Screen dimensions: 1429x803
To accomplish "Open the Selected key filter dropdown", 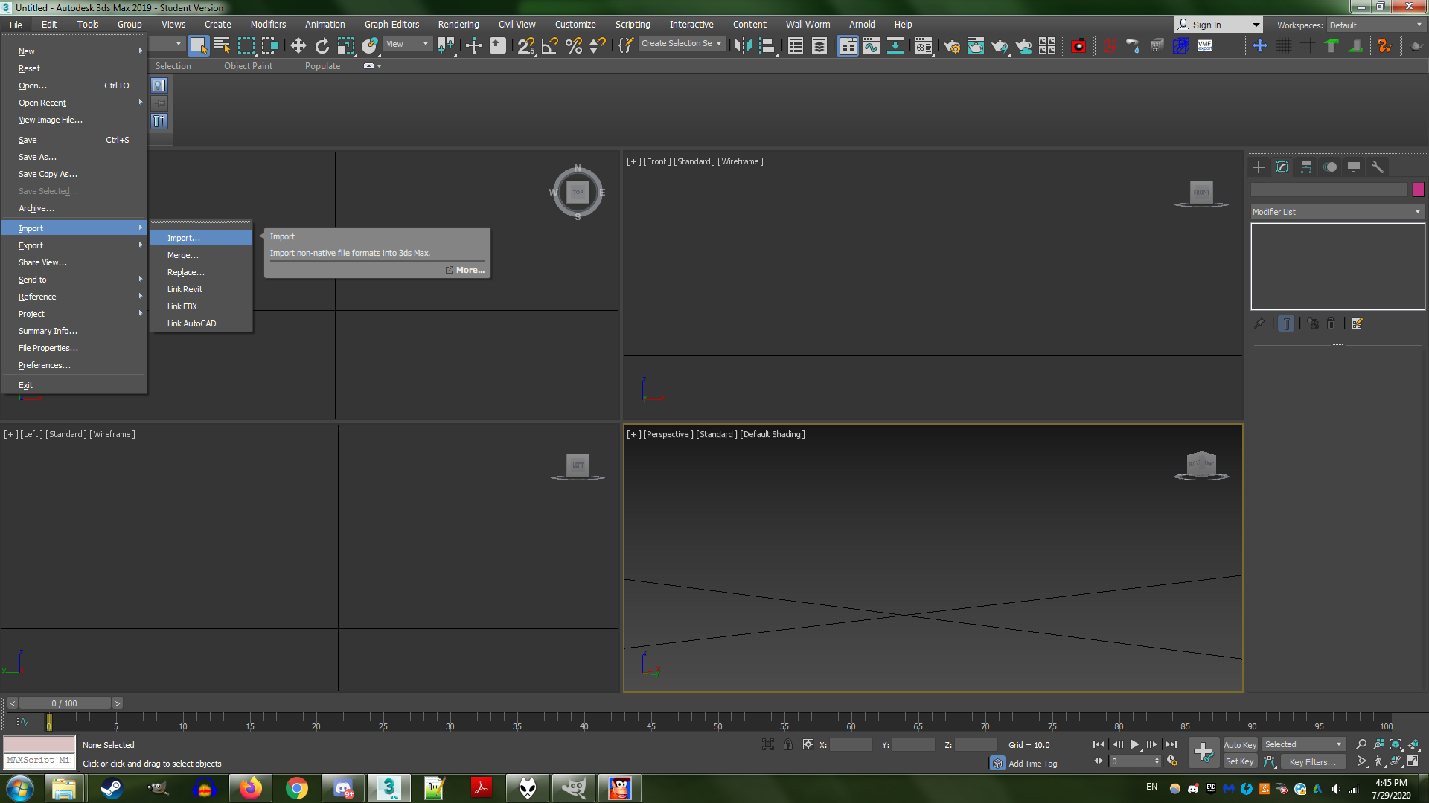I will click(1302, 744).
